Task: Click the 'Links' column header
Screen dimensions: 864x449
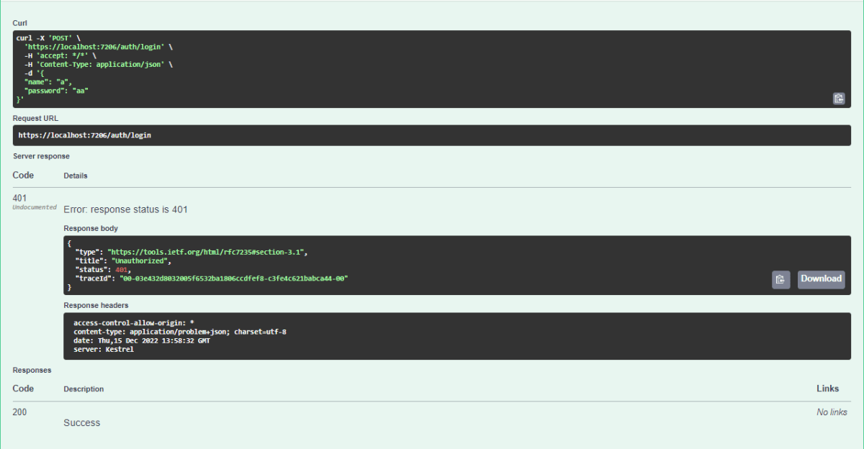Action: (x=828, y=389)
